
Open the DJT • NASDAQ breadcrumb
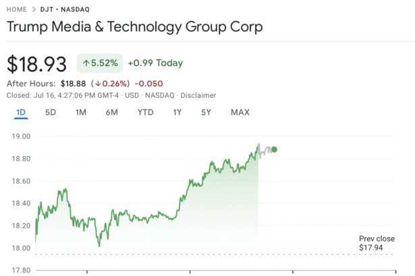66,9
